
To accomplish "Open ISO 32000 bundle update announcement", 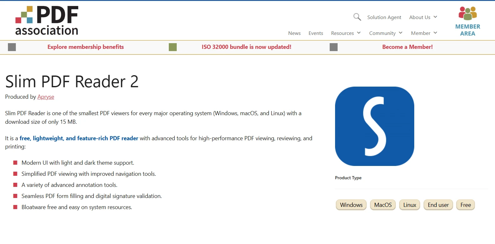I will click(x=246, y=47).
